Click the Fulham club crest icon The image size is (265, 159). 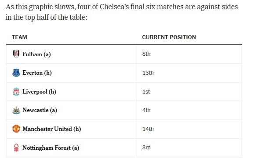pyautogui.click(x=16, y=54)
